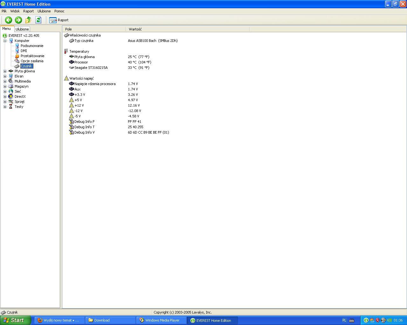Click the EVEREST tray icon

click(x=366, y=320)
